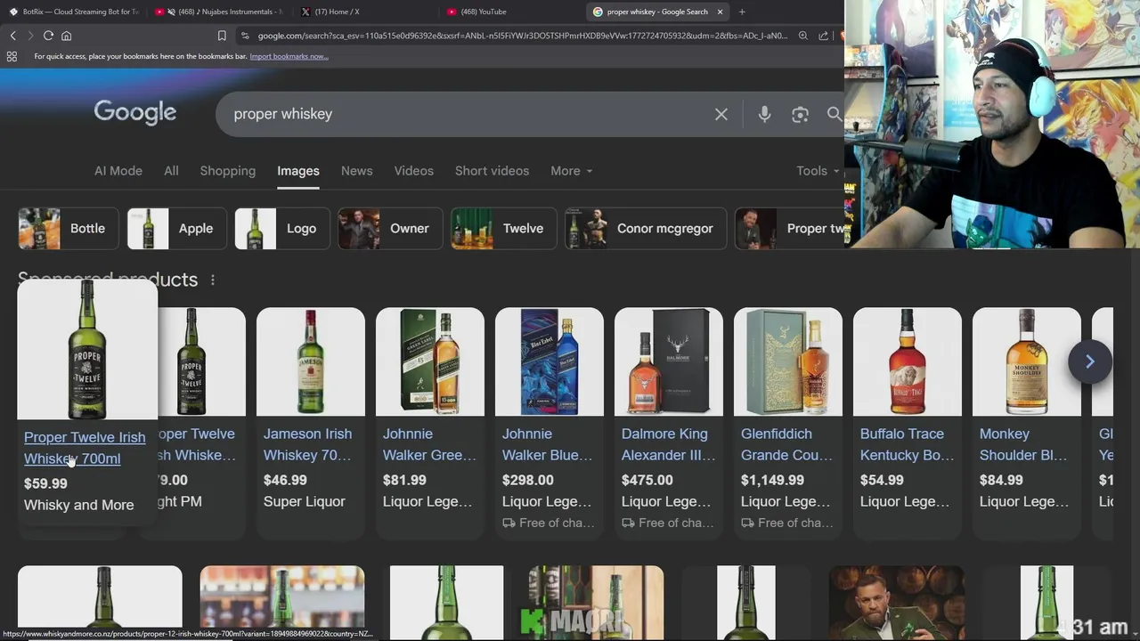The width and height of the screenshot is (1140, 641).
Task: Click the $59.99 Proper Twelve bottle thumbnail
Action: (x=87, y=349)
